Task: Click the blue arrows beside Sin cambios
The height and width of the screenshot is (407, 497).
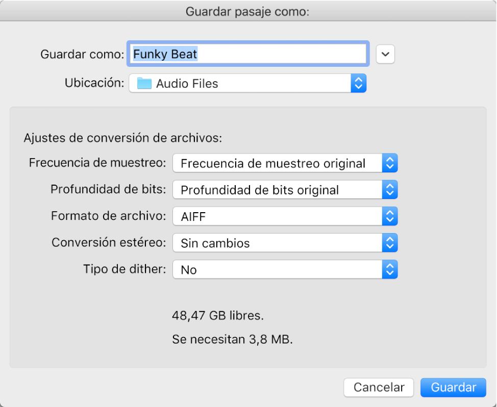Action: [389, 243]
